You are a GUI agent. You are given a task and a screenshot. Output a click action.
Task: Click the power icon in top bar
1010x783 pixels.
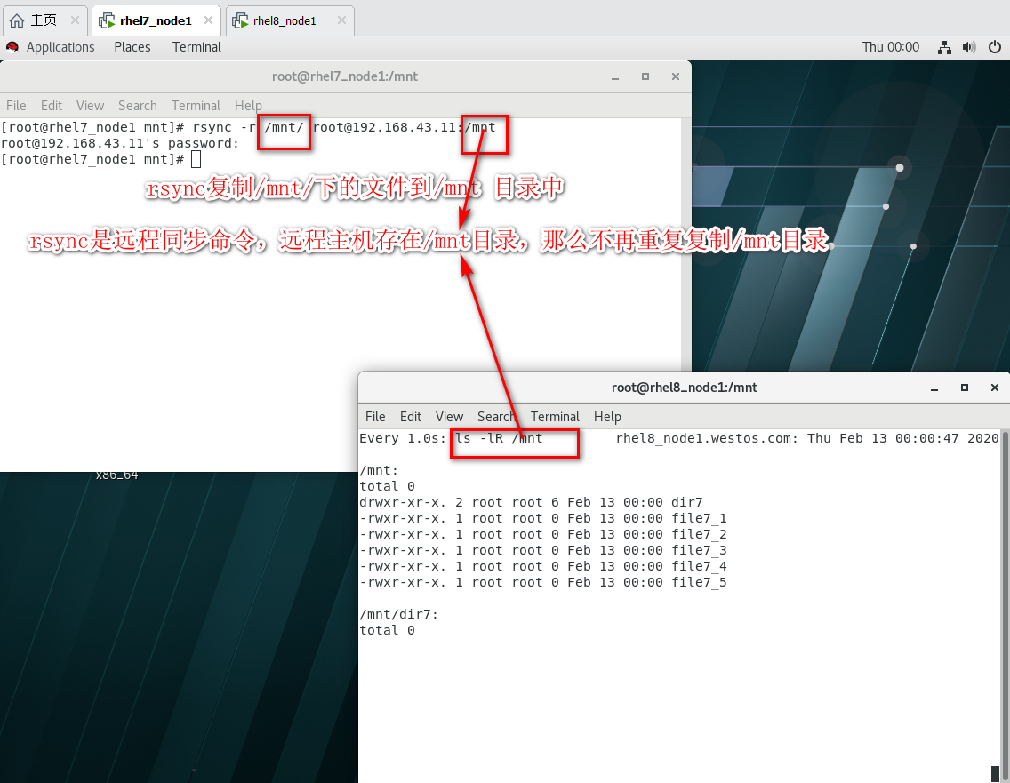(995, 47)
